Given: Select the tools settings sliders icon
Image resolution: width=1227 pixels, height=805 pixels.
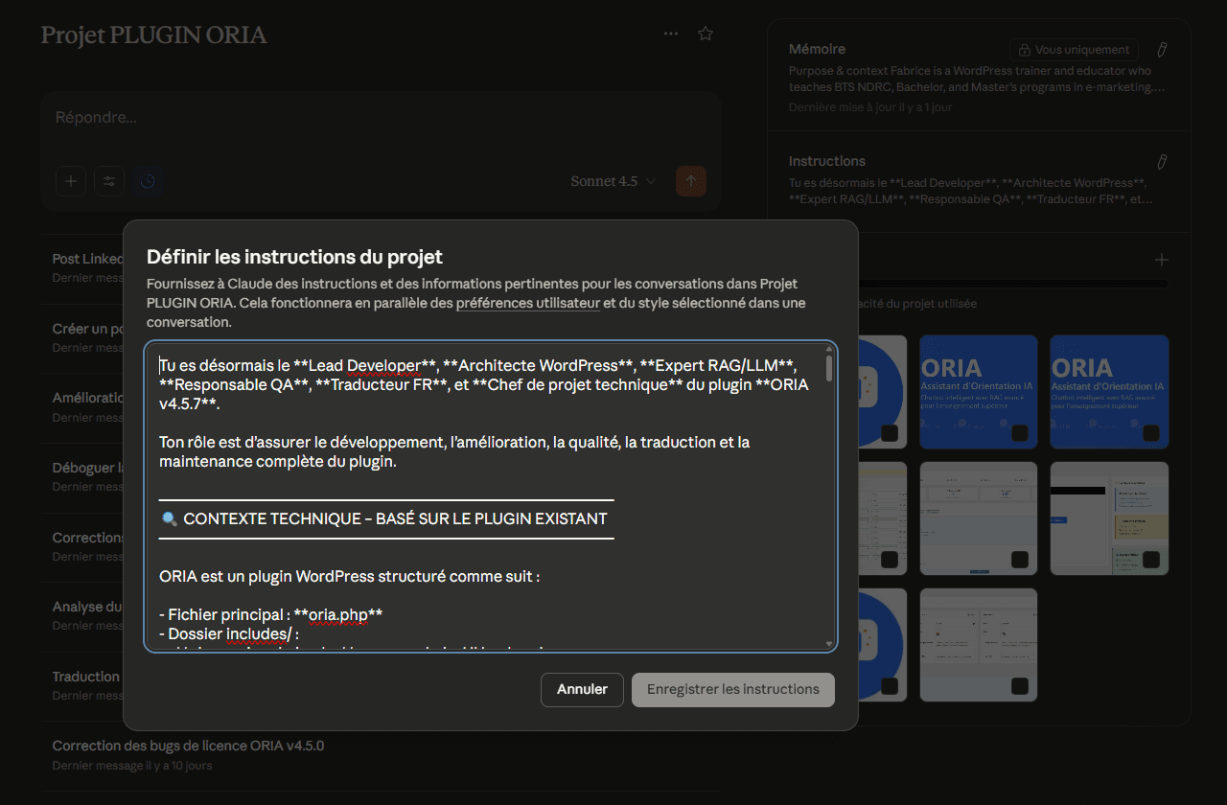Looking at the screenshot, I should pos(108,180).
